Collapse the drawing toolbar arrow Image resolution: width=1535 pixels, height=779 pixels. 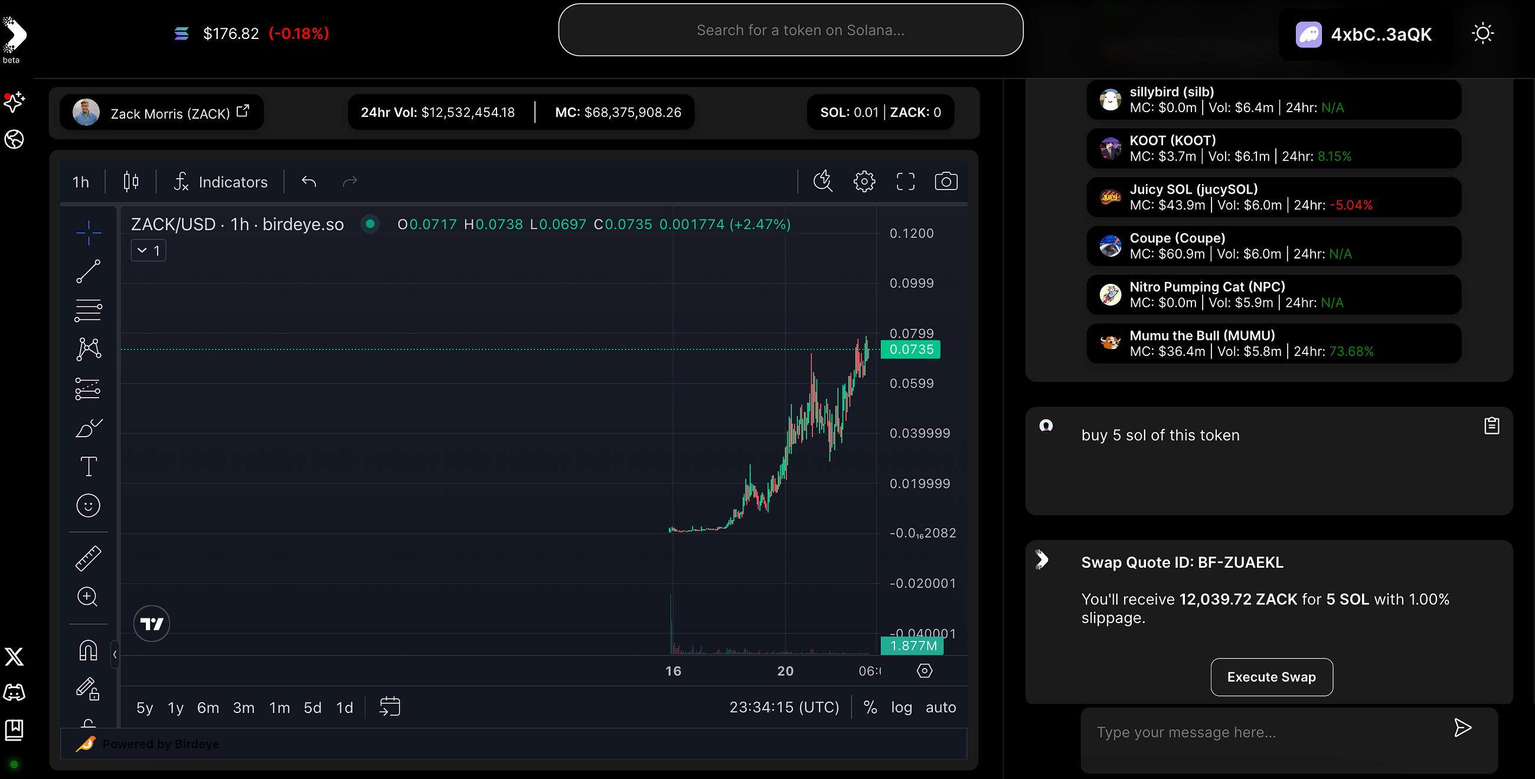pos(115,654)
